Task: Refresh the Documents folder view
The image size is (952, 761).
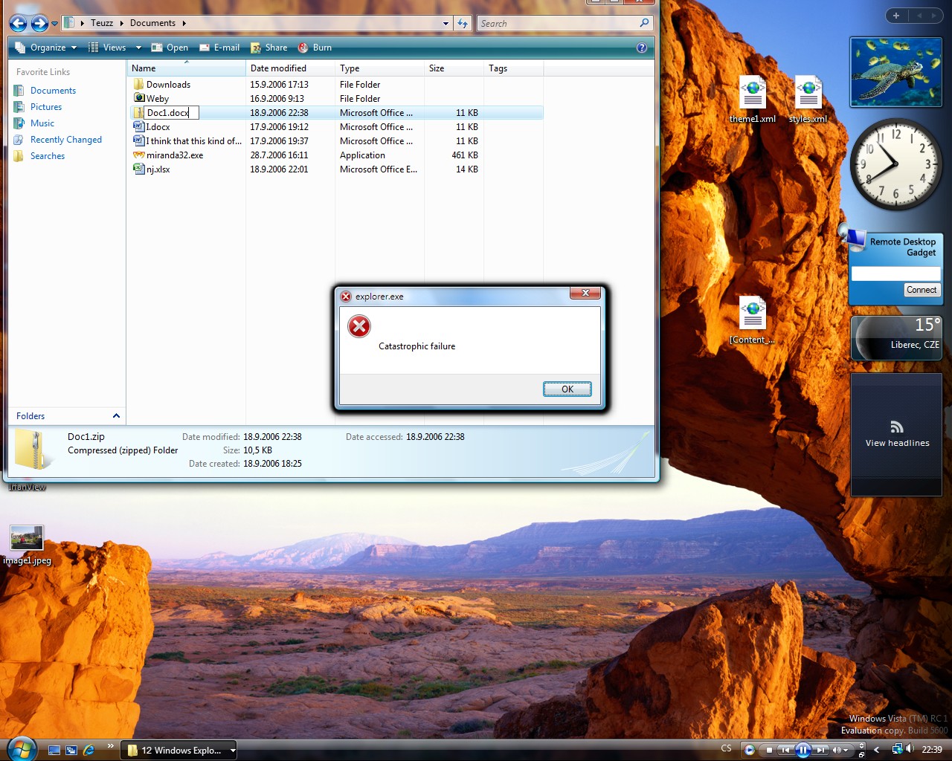Action: point(463,24)
